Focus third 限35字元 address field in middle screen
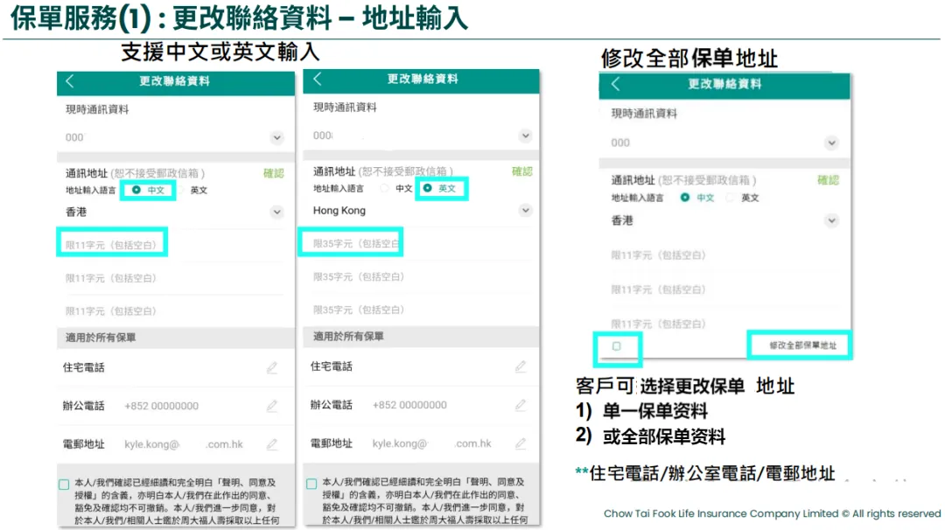 [422, 310]
